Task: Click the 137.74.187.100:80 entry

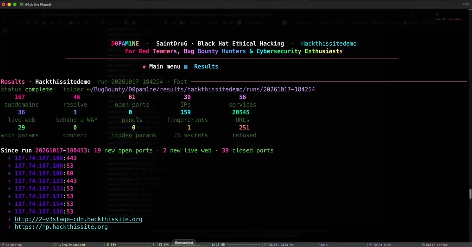Action: (x=44, y=173)
